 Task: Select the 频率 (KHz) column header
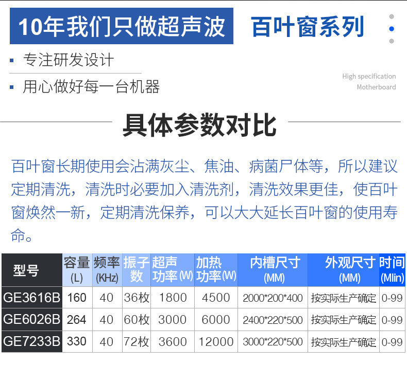pos(107,270)
